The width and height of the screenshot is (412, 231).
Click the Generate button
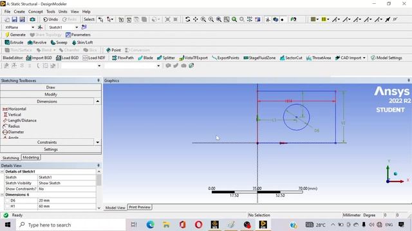[15, 35]
